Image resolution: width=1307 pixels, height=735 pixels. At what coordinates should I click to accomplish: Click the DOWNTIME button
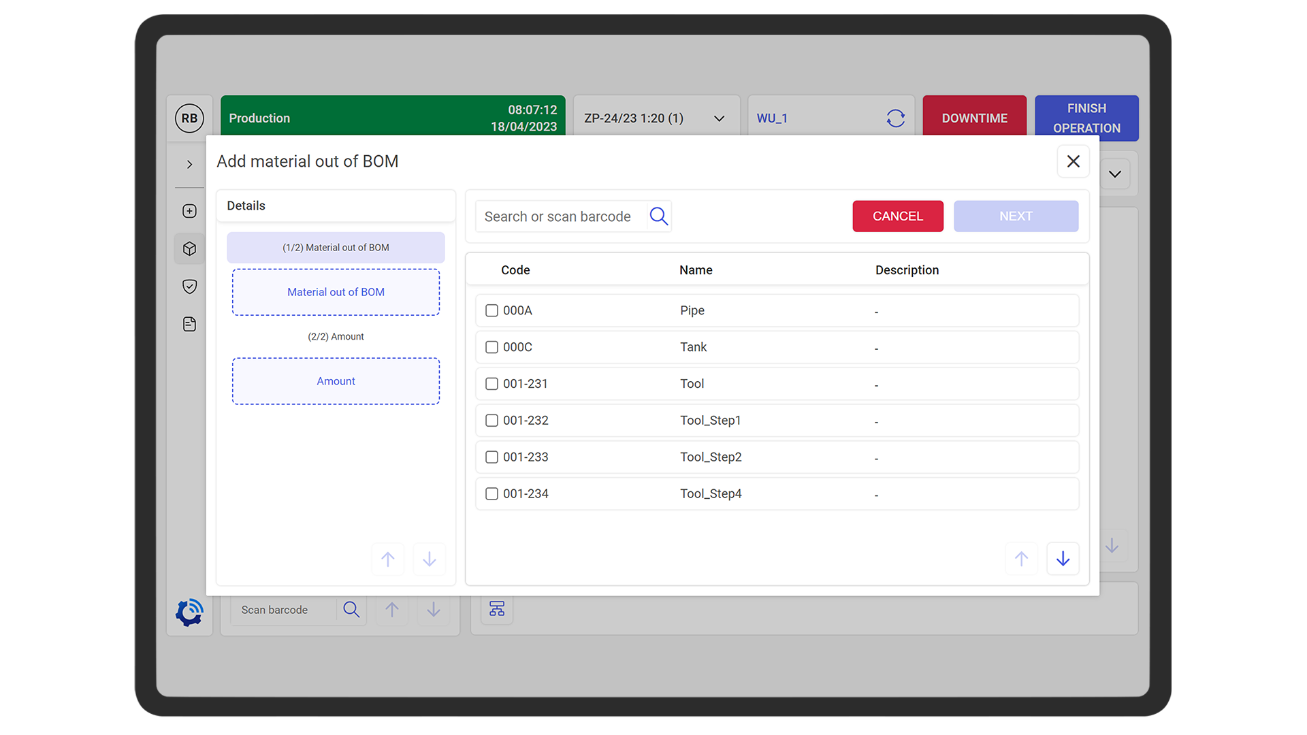click(974, 118)
